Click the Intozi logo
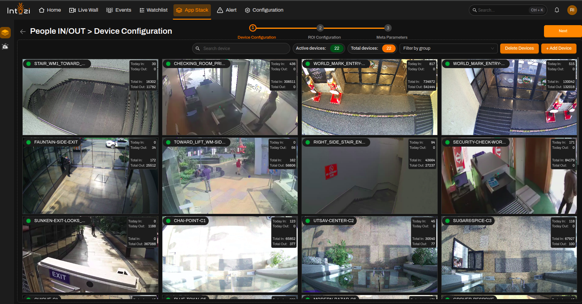This screenshot has width=582, height=304. pyautogui.click(x=19, y=9)
